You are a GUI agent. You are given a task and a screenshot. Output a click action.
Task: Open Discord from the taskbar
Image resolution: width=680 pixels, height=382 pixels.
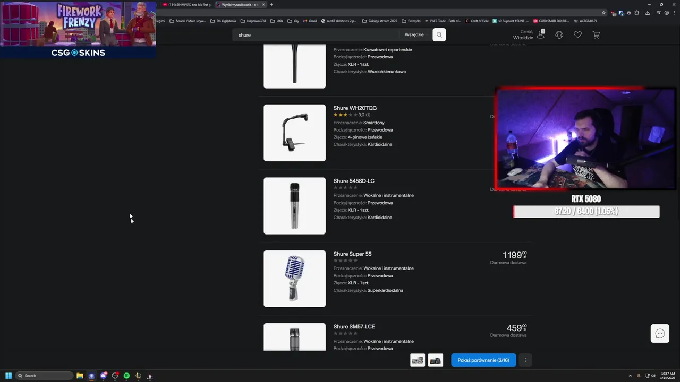[103, 376]
